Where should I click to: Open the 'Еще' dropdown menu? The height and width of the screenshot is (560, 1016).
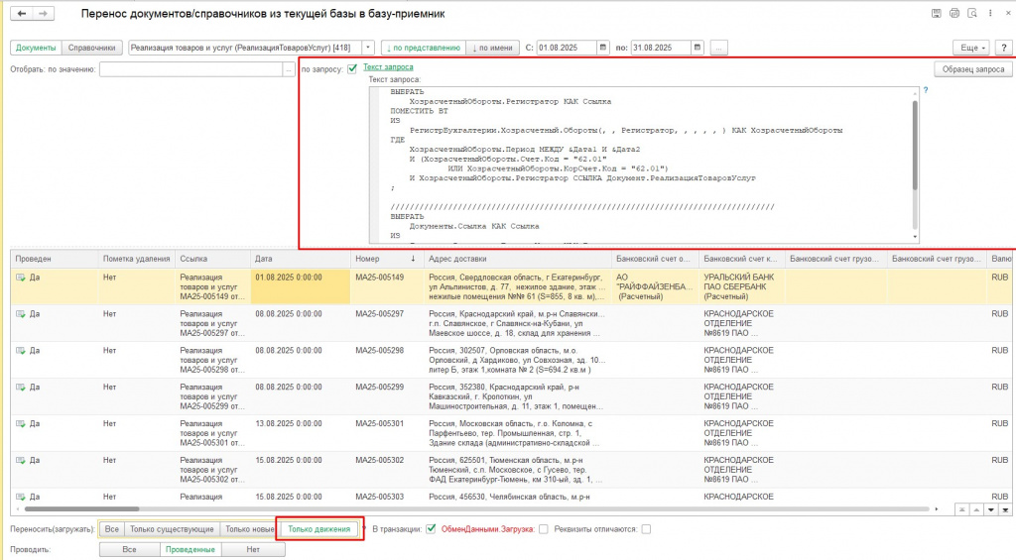972,48
